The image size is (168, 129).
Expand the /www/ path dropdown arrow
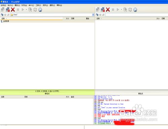[93, 15]
